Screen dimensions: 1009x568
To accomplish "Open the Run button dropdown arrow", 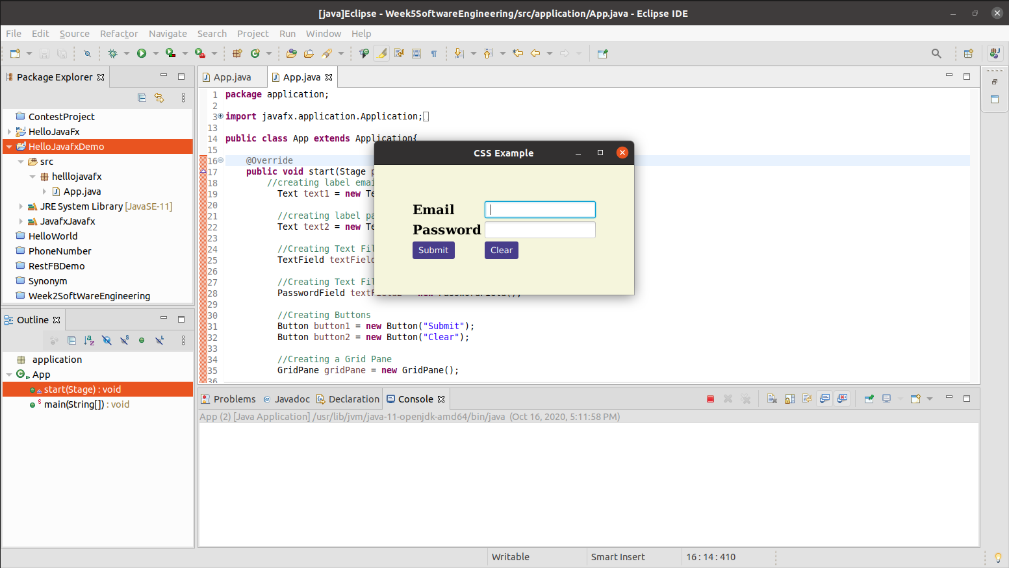I will point(155,53).
